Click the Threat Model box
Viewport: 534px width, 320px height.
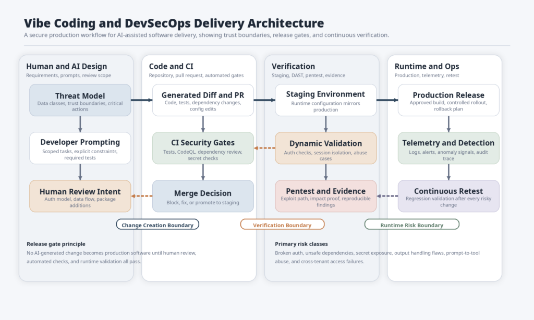pos(80,100)
